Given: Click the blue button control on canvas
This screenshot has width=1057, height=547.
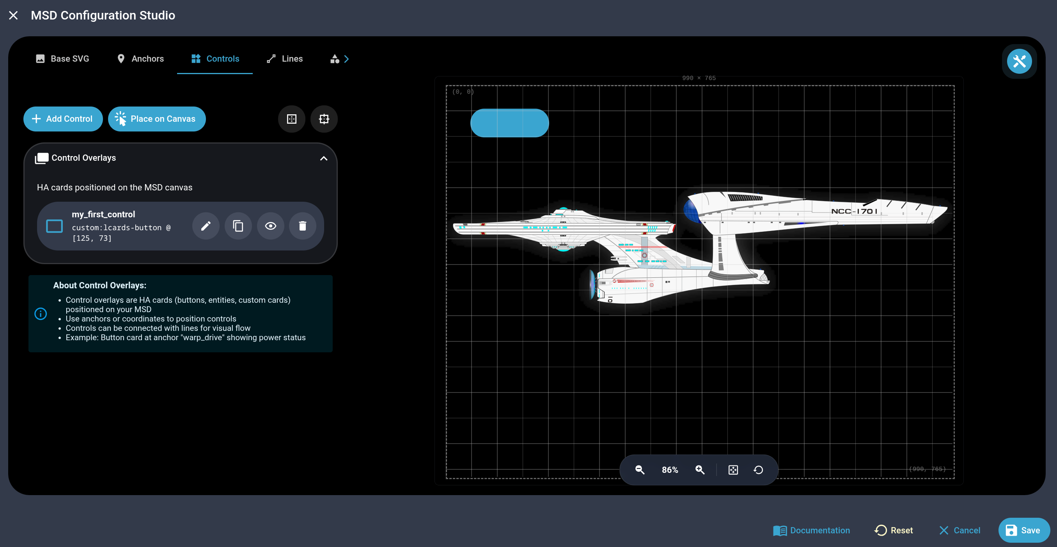Looking at the screenshot, I should coord(510,123).
